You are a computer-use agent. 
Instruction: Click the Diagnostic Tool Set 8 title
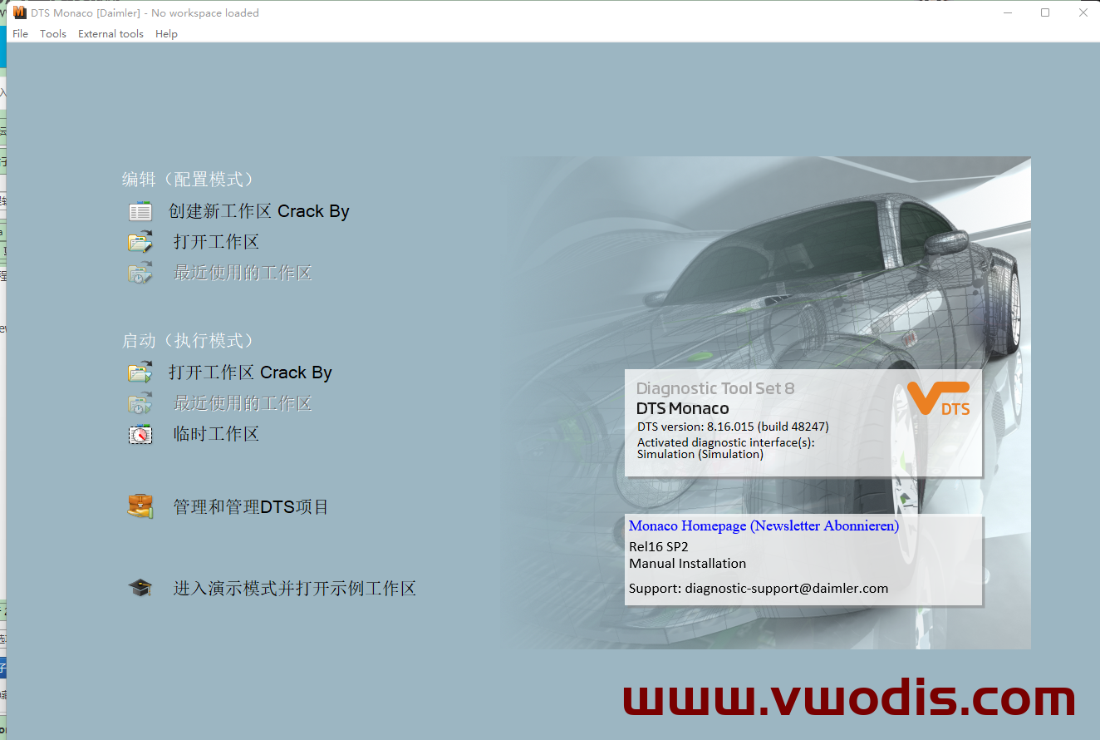pos(715,388)
